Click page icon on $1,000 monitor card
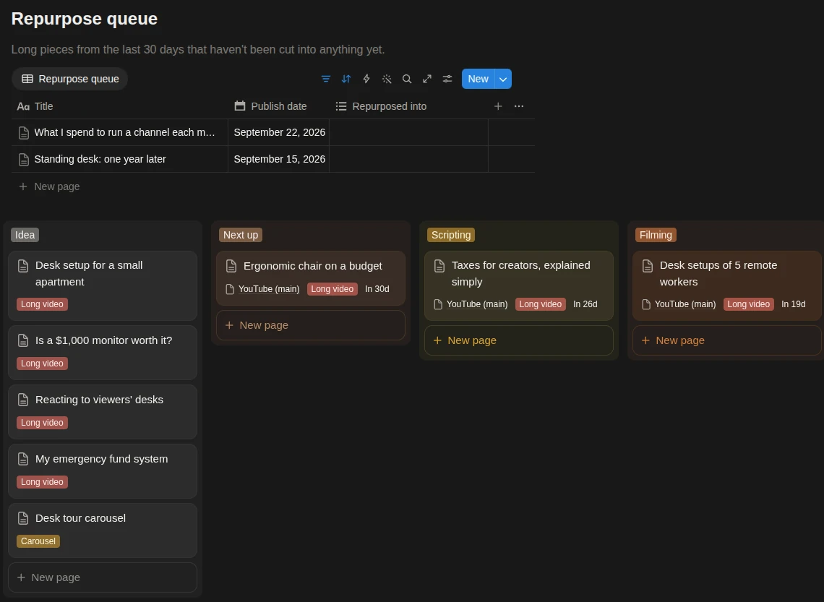Screen dimensions: 824x602 23,340
